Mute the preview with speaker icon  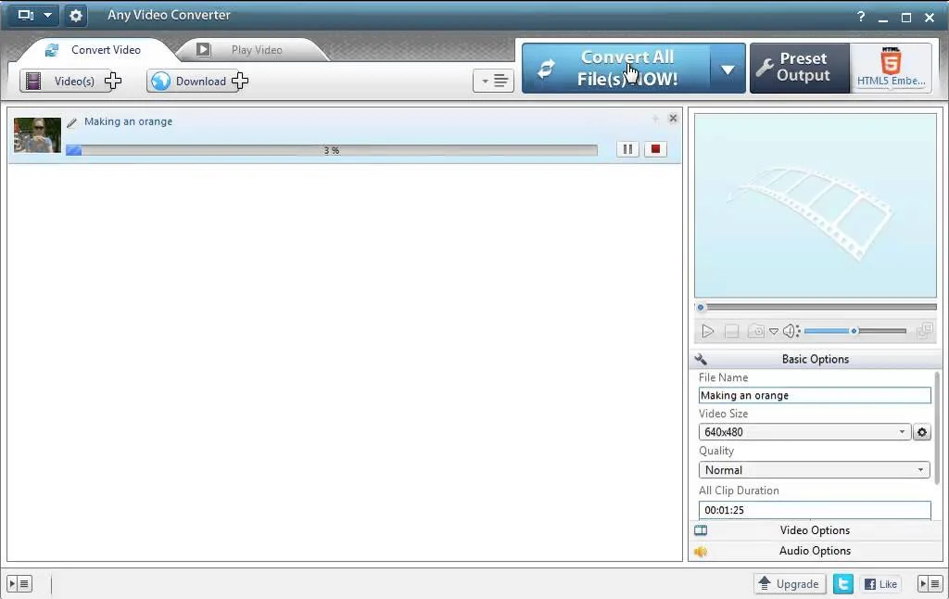pos(791,331)
